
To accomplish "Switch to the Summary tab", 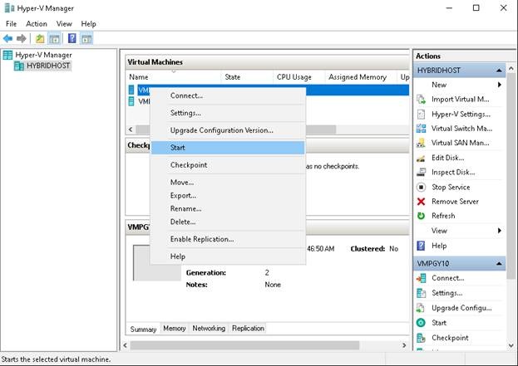I will [x=143, y=329].
